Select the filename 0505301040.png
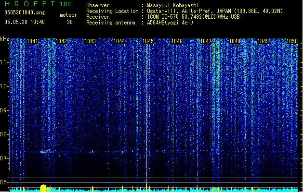 (x=25, y=12)
